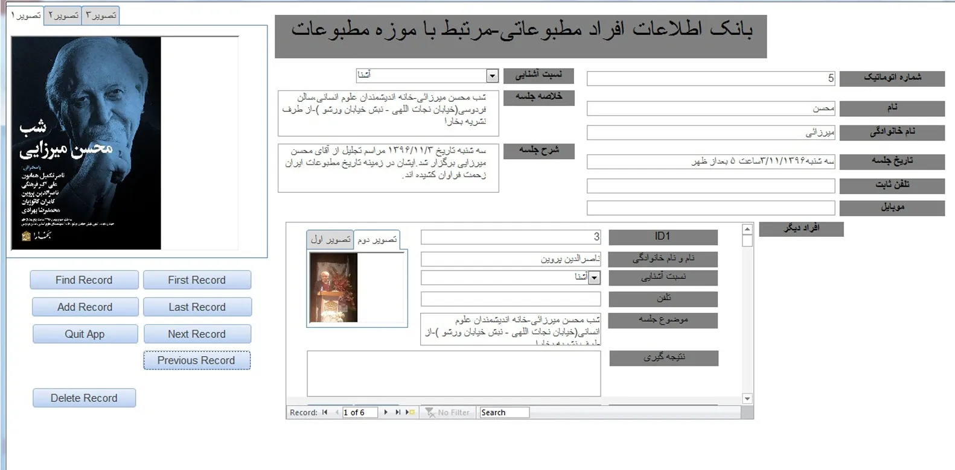Click the Quit App button
Image resolution: width=955 pixels, height=470 pixels.
coord(85,334)
